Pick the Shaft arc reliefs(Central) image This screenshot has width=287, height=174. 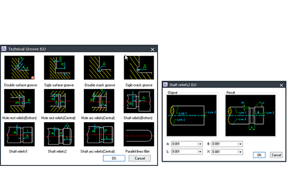pos(99,135)
